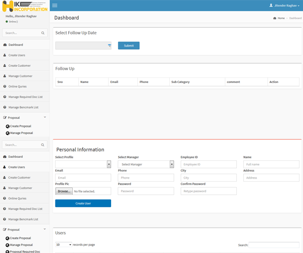303x253 pixels.
Task: Click the Phone column header in Follow Up table
Action: [x=154, y=82]
